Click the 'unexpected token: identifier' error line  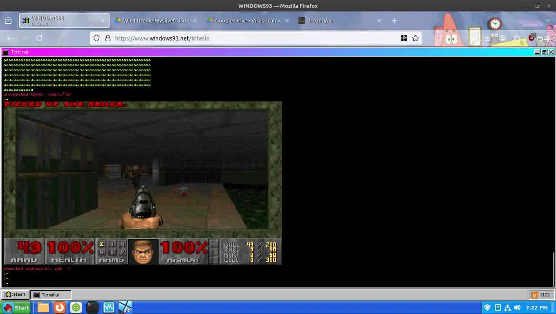pyautogui.click(x=38, y=94)
